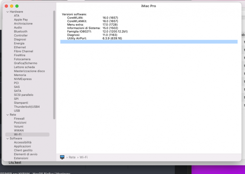This screenshot has height=174, width=245.
Task: Collapse the Software section chevron
Action: click(x=7, y=139)
